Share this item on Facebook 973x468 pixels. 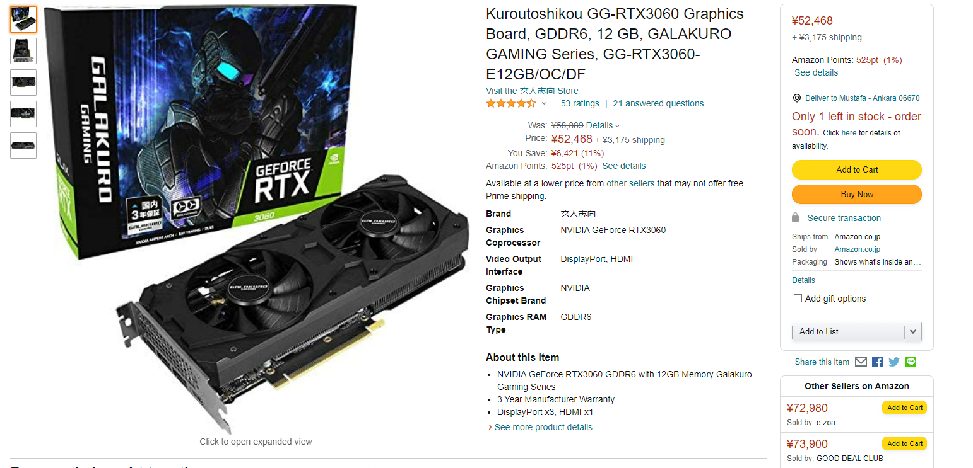877,362
